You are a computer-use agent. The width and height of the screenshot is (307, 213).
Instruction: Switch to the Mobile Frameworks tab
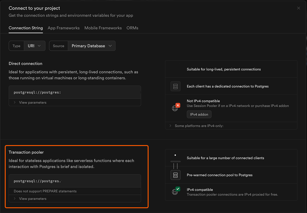[103, 28]
